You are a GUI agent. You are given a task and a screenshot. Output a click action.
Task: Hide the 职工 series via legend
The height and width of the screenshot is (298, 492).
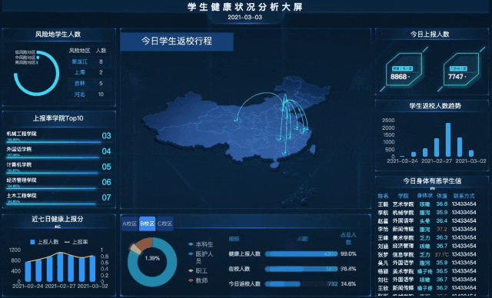point(198,271)
